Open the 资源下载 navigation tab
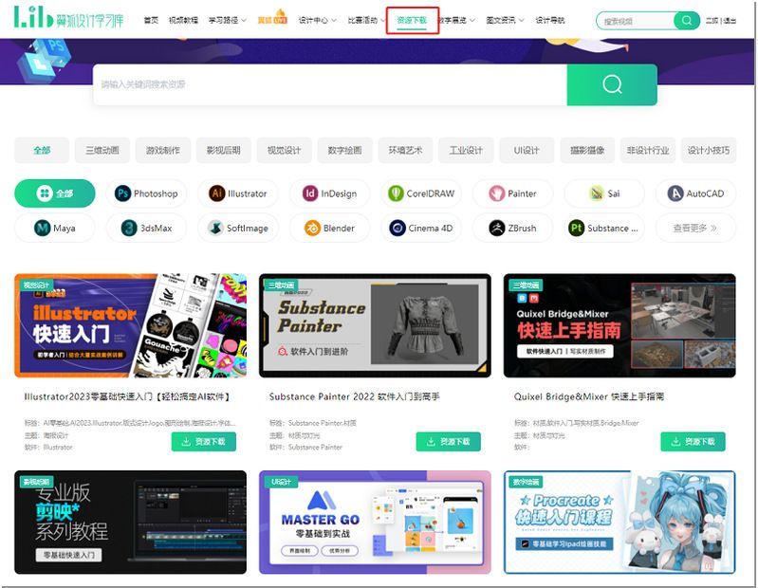This screenshot has width=758, height=588. (x=412, y=20)
